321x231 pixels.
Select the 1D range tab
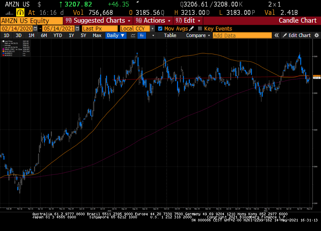[x=7, y=35]
